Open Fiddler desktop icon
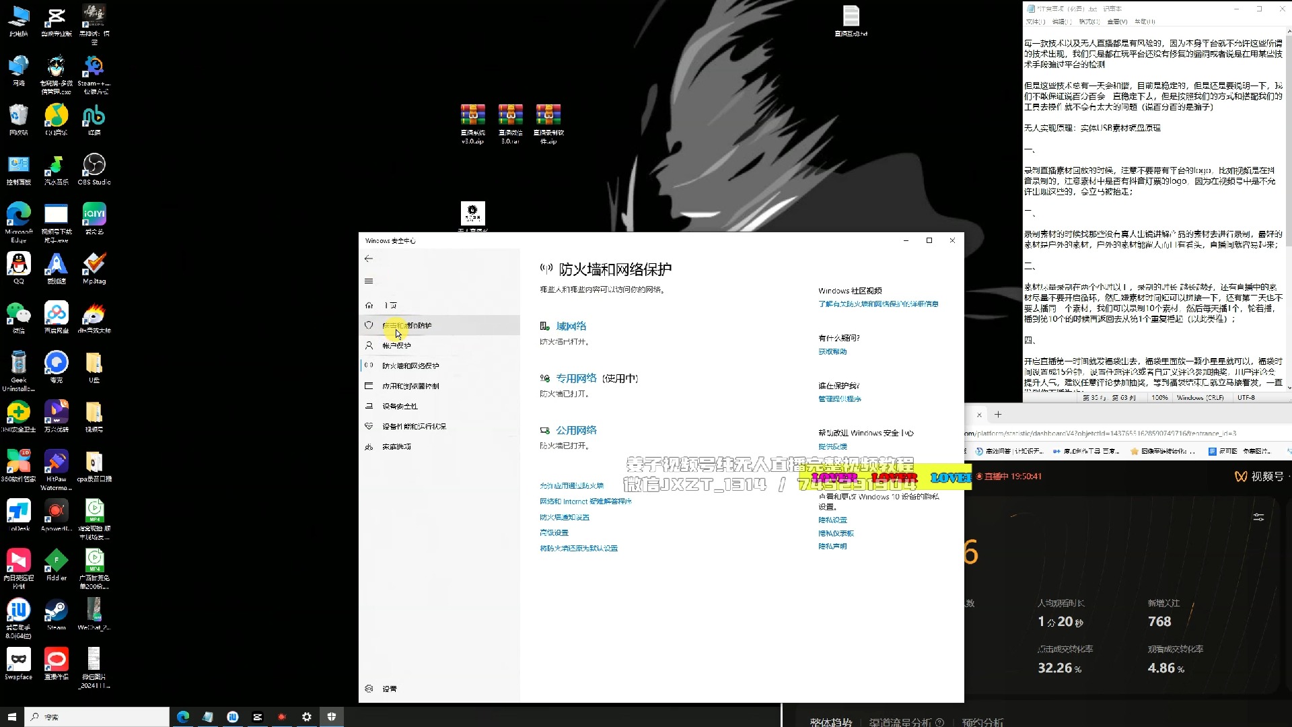 [57, 565]
